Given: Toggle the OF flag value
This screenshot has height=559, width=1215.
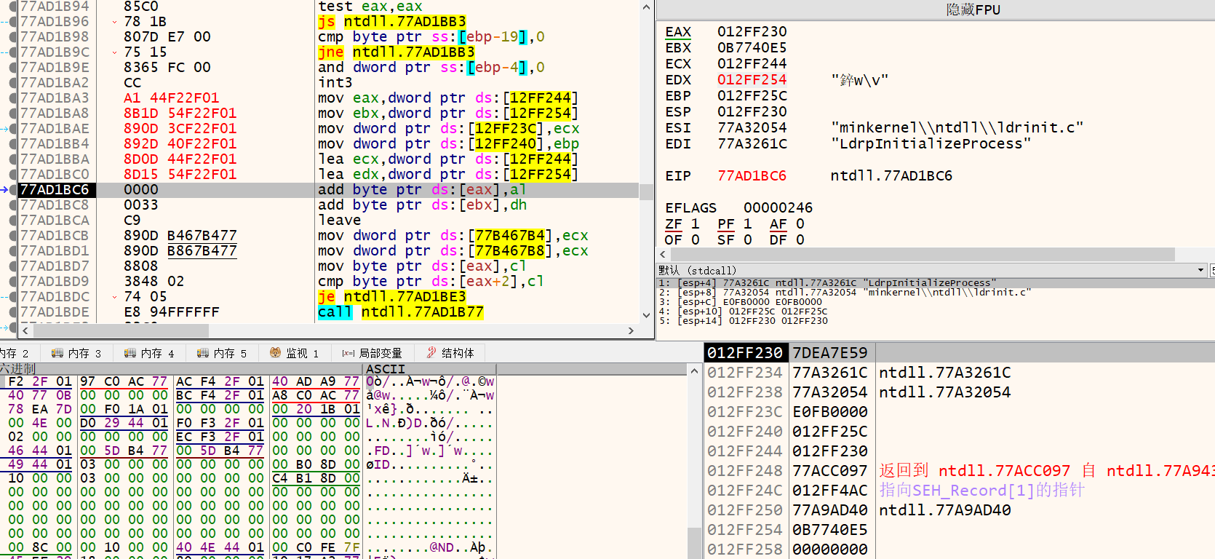Looking at the screenshot, I should point(695,239).
